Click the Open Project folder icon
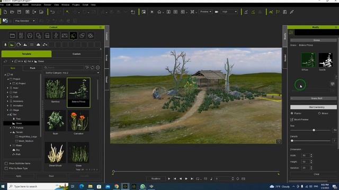The image size is (339, 190). coord(12,12)
